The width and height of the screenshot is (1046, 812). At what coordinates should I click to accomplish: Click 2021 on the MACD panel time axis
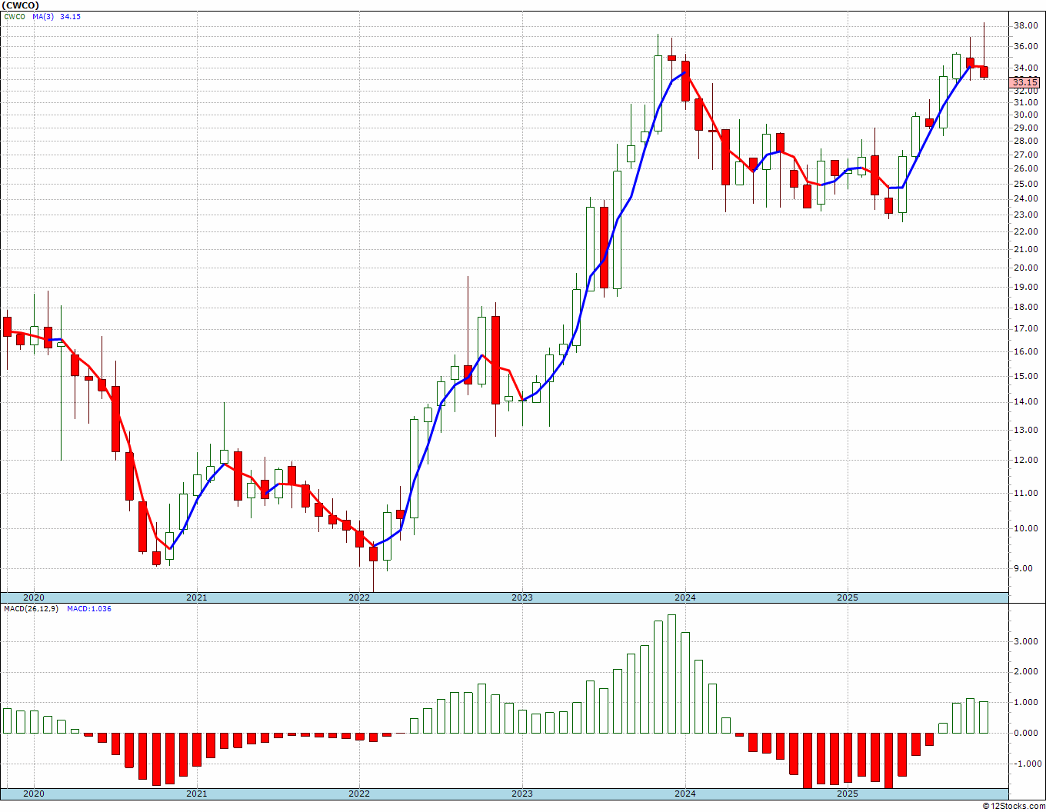(x=197, y=794)
